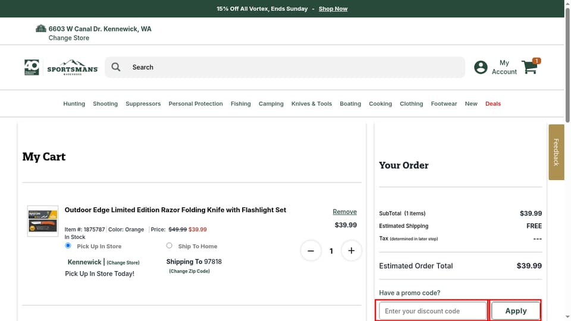Open the Footwear menu
571x321 pixels.
pos(444,103)
